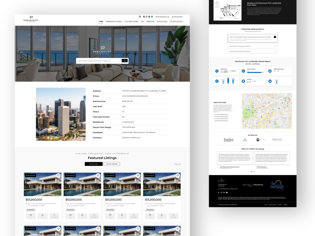Click the skyscraper building photo
Screen dimensions: 315x236
pos(61,114)
